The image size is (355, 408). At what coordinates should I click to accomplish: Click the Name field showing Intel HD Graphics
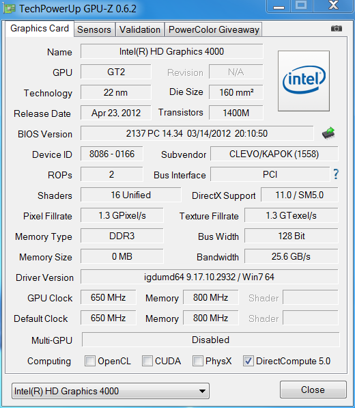click(x=172, y=51)
